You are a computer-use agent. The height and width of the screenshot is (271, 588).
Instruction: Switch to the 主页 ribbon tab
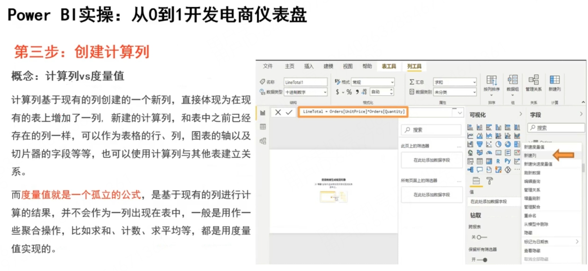(289, 66)
